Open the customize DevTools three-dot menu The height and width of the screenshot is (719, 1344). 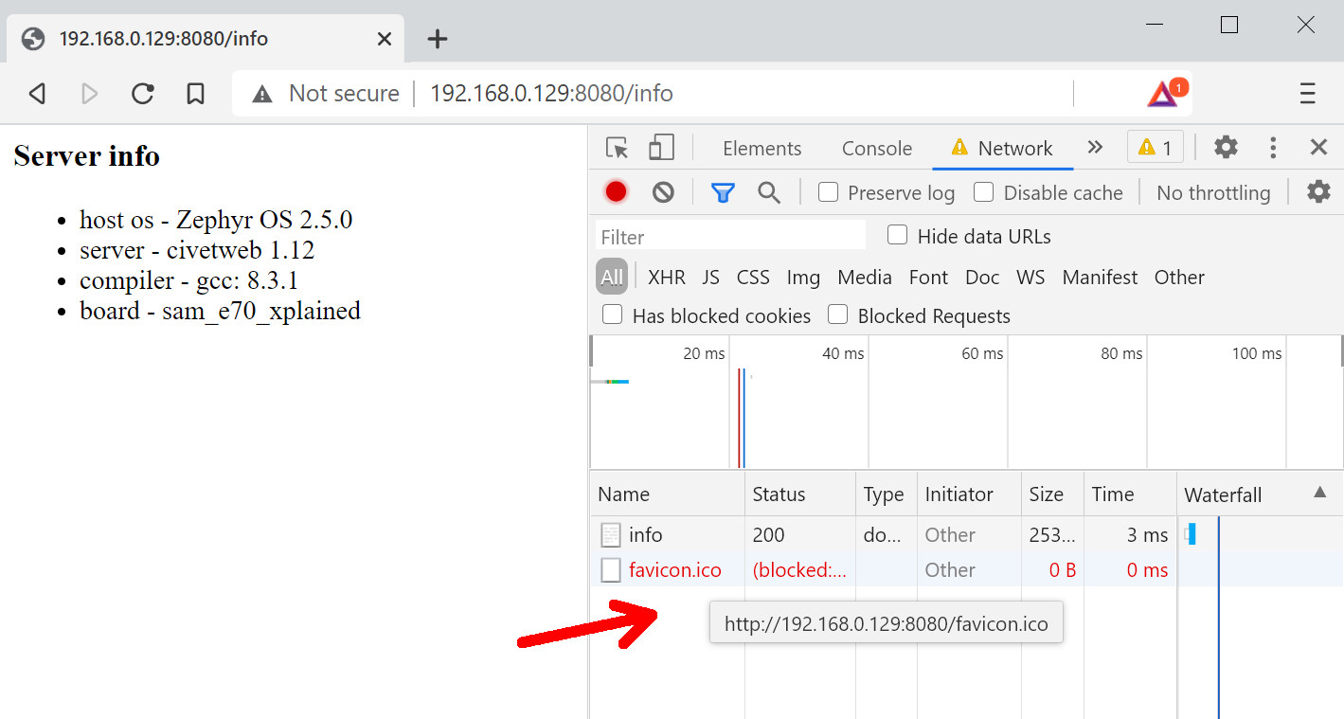(1272, 147)
